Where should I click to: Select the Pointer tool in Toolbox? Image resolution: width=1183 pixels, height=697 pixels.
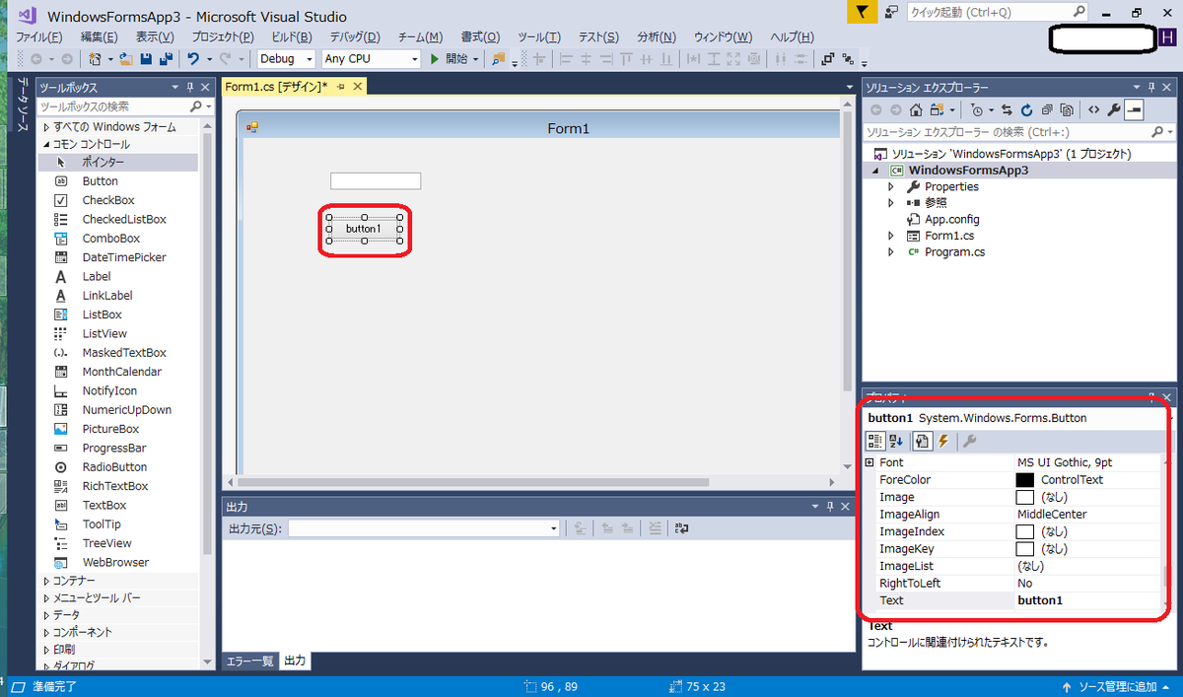(118, 162)
